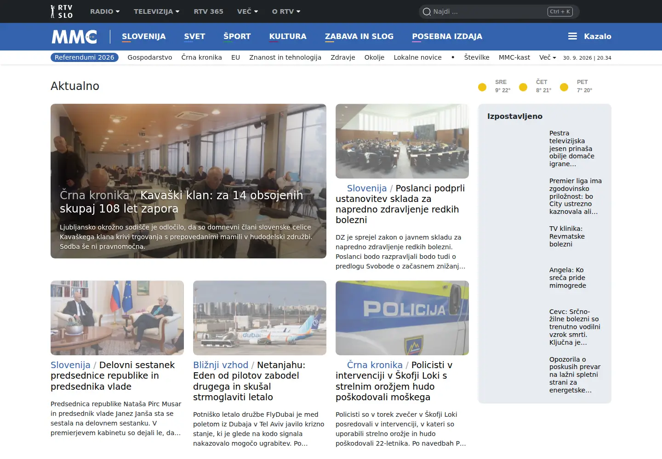Viewport: 662px width, 459px height.
Task: Open ZABAVA IN SLOG section
Action: 359,36
